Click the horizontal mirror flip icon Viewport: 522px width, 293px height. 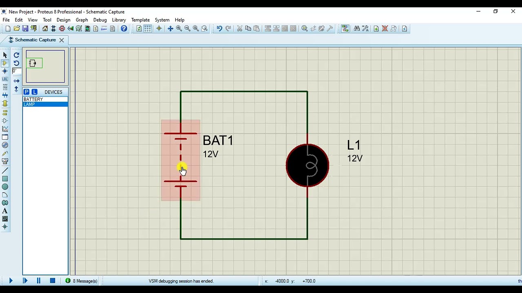pyautogui.click(x=16, y=81)
